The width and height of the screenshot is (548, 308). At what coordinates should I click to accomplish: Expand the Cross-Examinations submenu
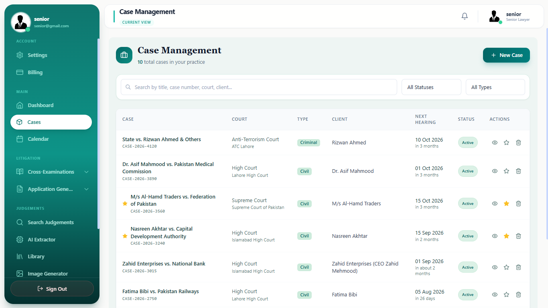(x=51, y=172)
